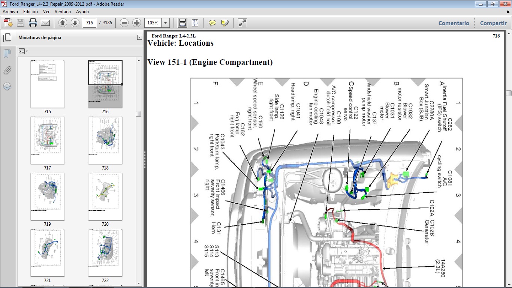Click the thumbnails panel scroll up arrow
This screenshot has height=288, width=512.
139,61
